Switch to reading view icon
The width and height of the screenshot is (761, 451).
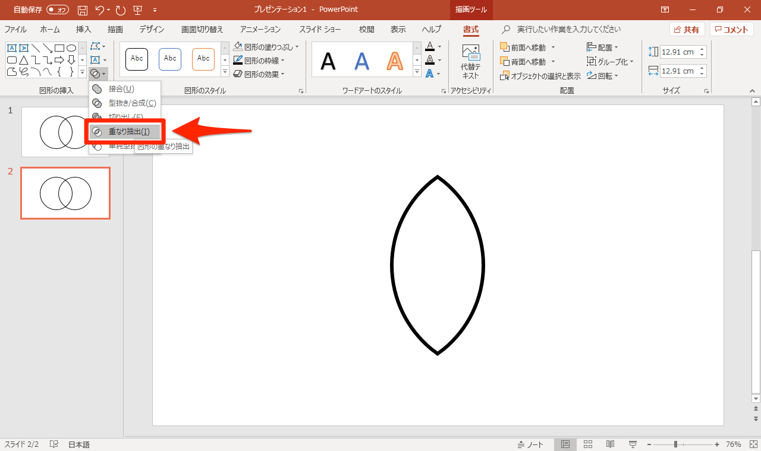coord(611,444)
